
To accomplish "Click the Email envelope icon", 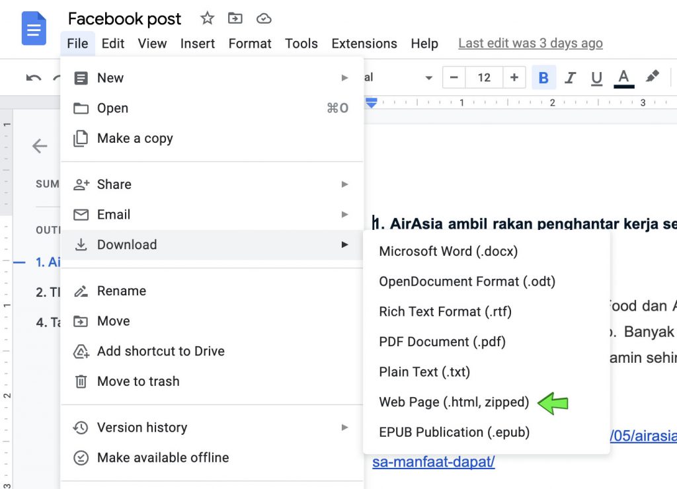I will point(81,215).
